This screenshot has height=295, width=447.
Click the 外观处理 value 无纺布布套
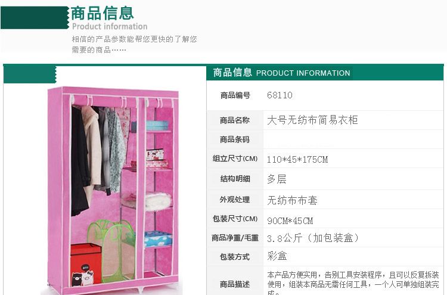click(292, 200)
